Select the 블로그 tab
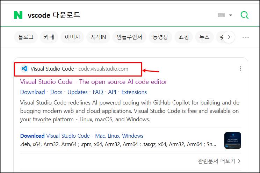260x173 pixels. point(26,37)
